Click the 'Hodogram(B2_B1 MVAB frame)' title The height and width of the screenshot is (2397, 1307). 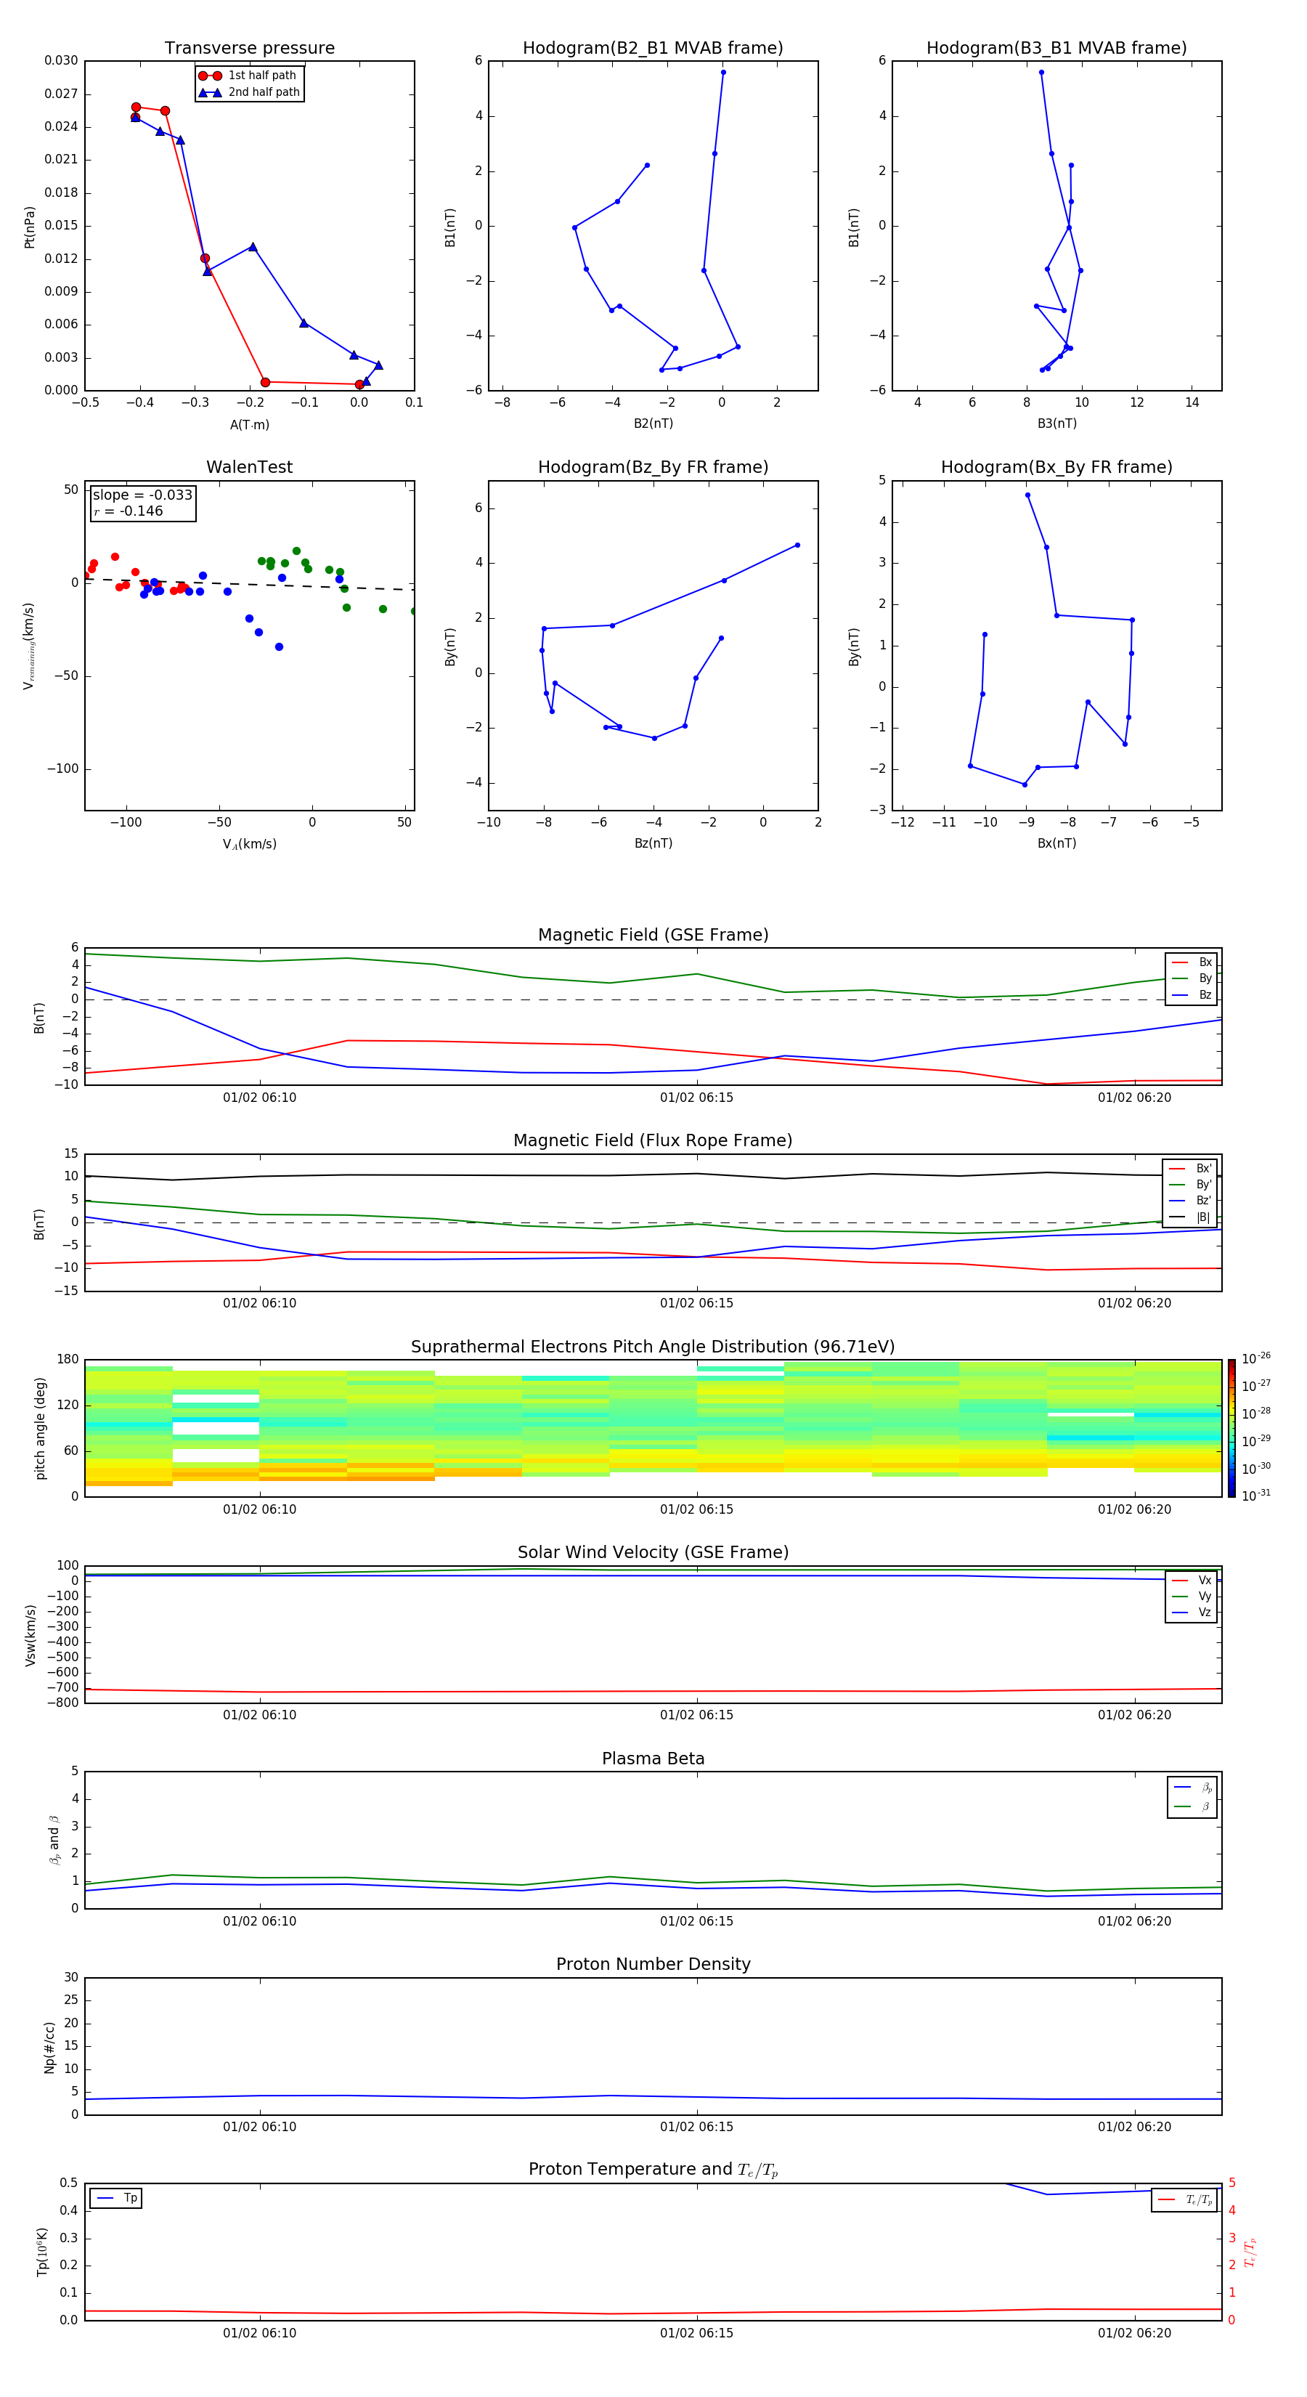[653, 49]
